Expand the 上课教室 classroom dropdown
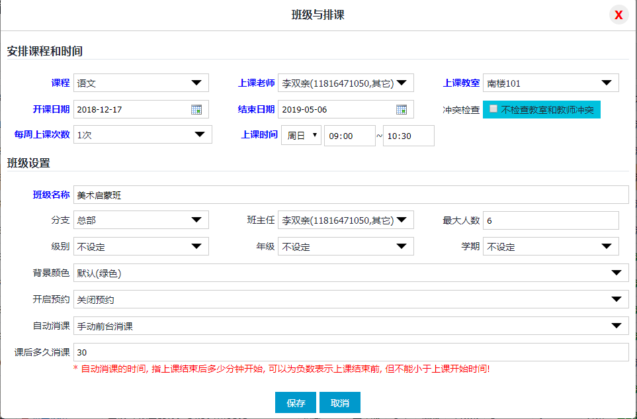This screenshot has height=419, width=637. [x=550, y=83]
